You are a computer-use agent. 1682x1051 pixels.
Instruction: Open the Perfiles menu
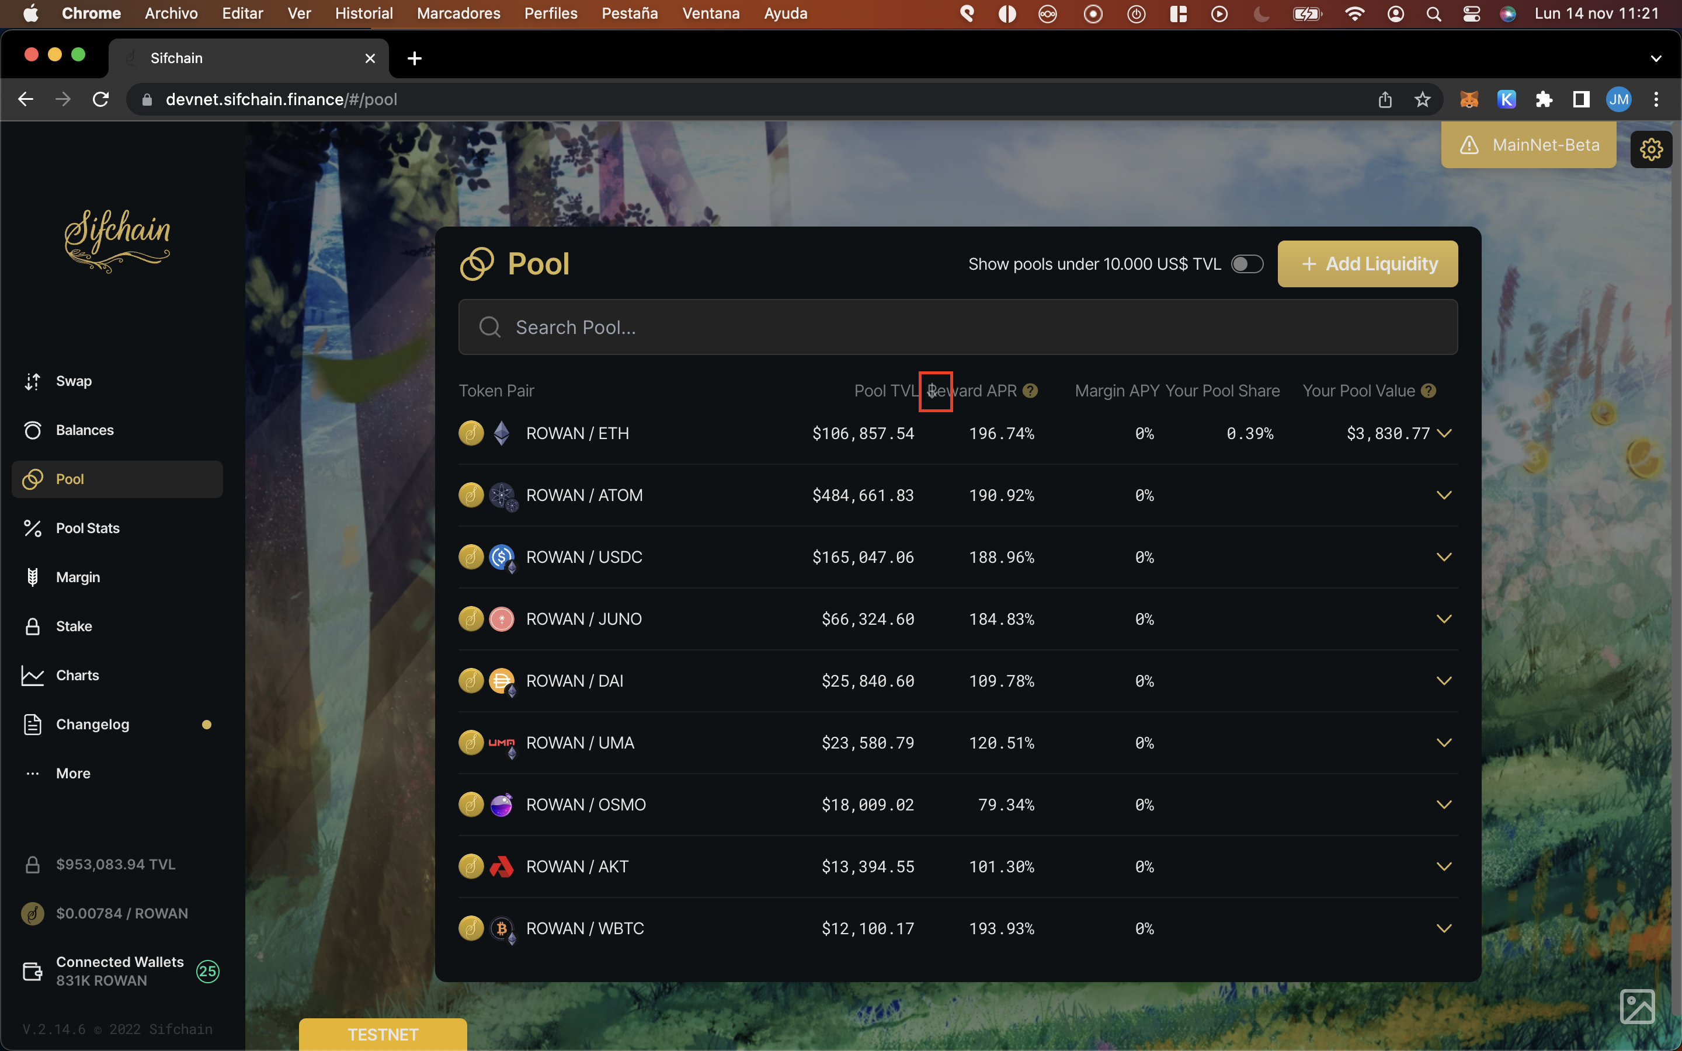pyautogui.click(x=551, y=14)
